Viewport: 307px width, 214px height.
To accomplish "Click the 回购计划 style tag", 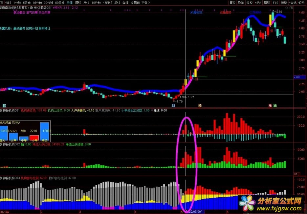I will point(32,28).
